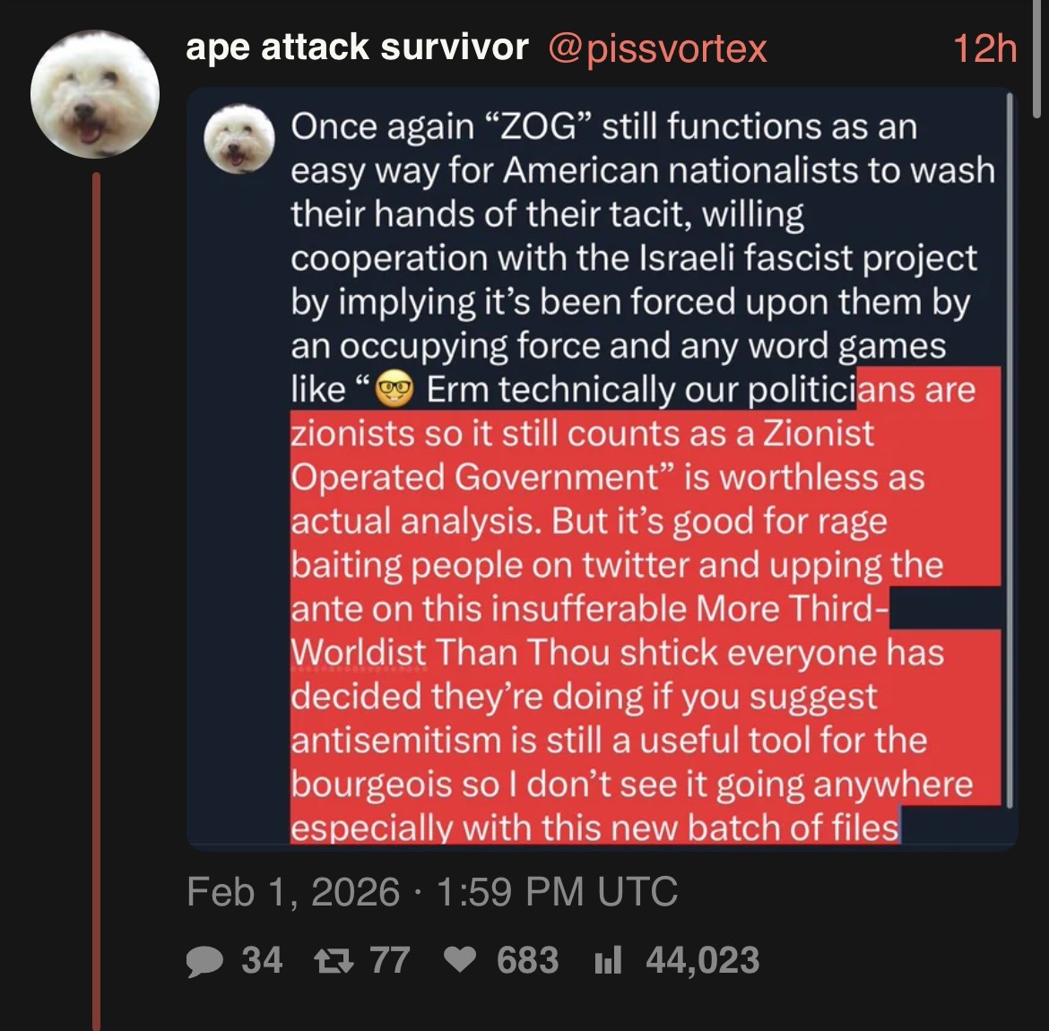Screen dimensions: 1049x1031
Task: Click the views bar-chart icon
Action: [608, 960]
